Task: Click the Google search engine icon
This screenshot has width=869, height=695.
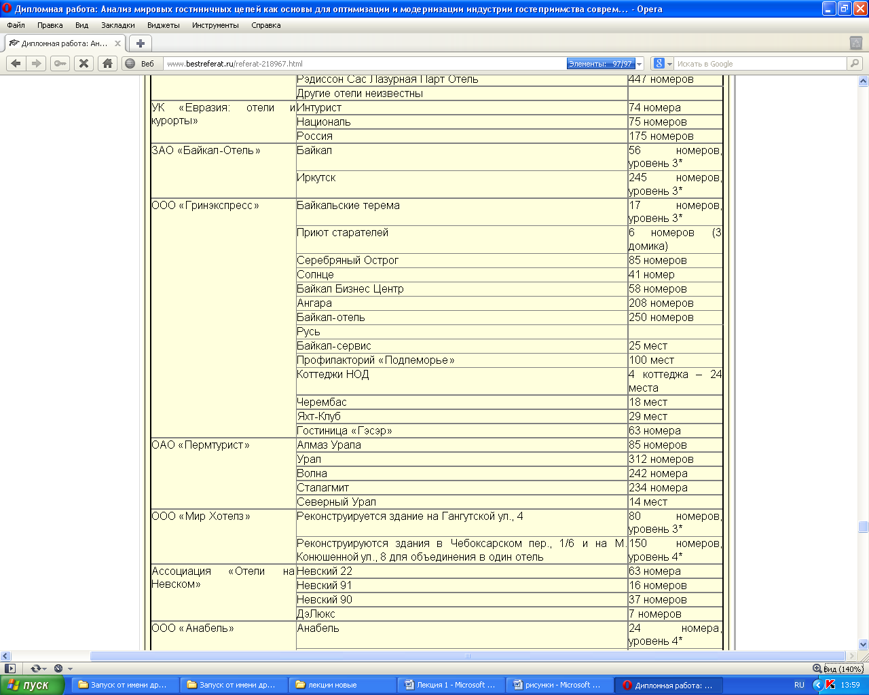Action: (x=658, y=63)
